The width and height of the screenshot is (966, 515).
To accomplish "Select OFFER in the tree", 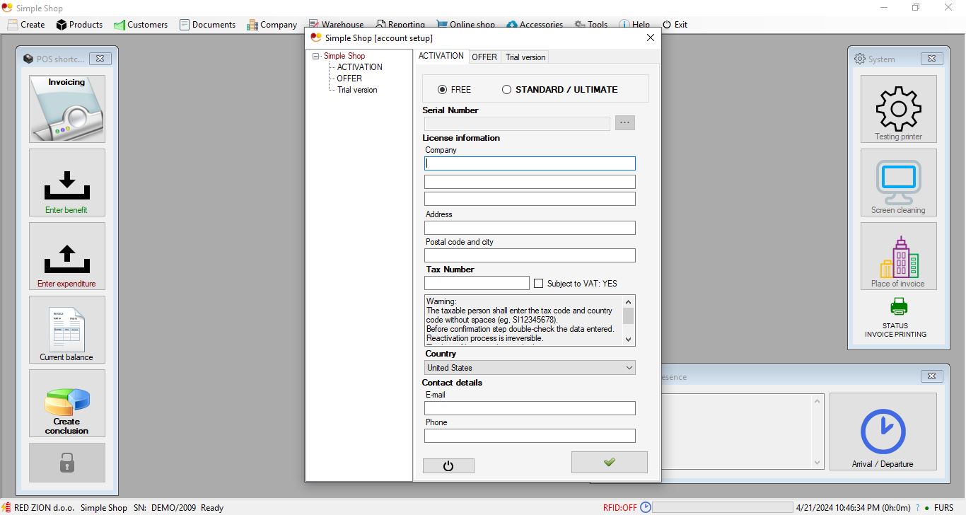I will coord(349,79).
